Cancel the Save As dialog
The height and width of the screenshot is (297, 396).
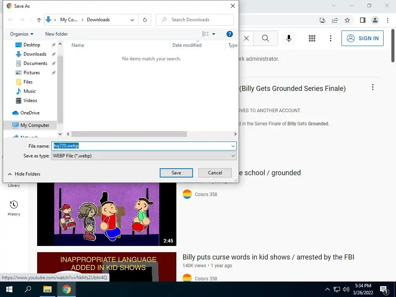215,173
